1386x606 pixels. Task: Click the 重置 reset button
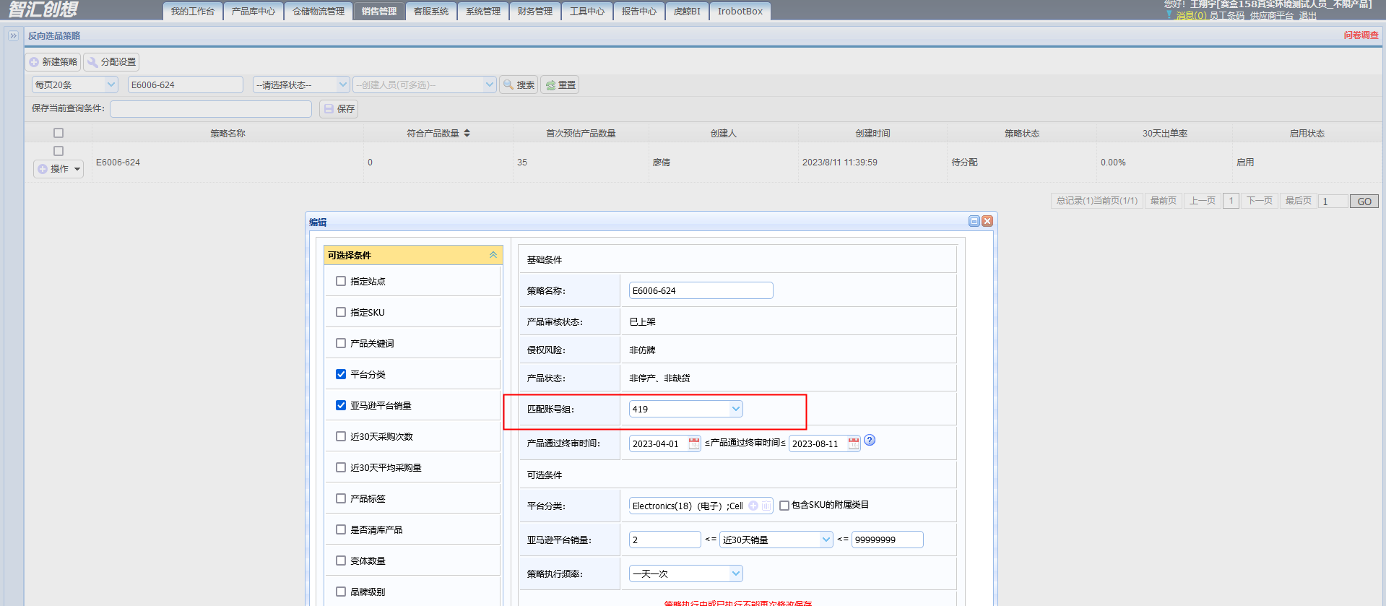[x=560, y=85]
